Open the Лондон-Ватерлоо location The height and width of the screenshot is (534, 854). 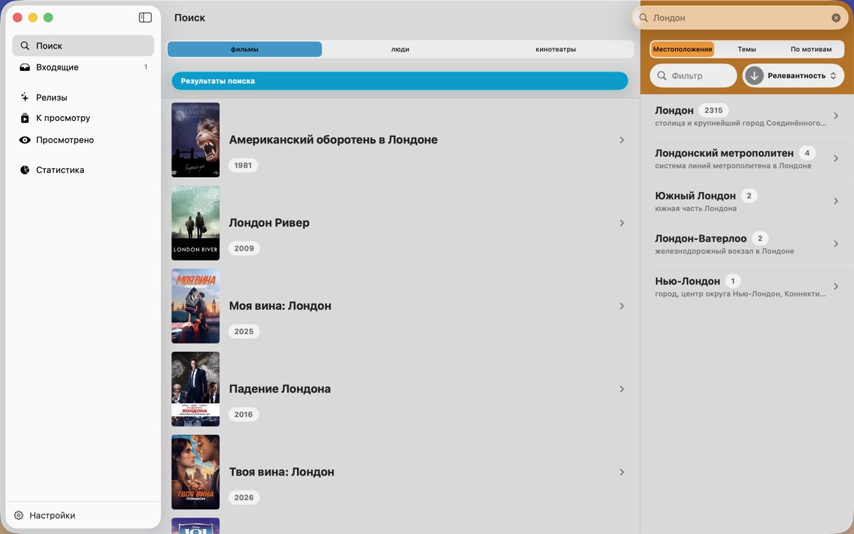[x=747, y=244]
